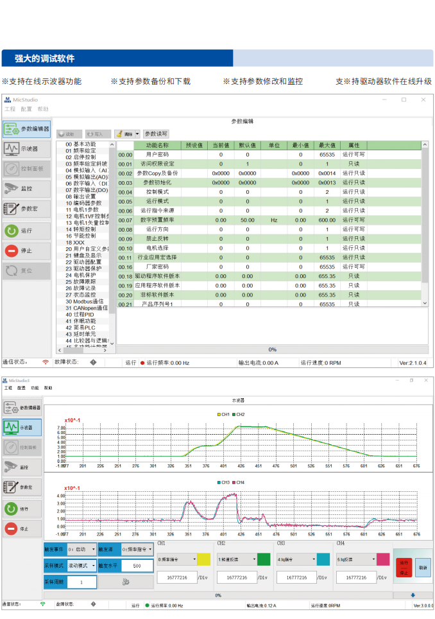435x619 pixels.
Task: Toggle CH1 legend in upper oscilloscope chart
Action: [223, 415]
